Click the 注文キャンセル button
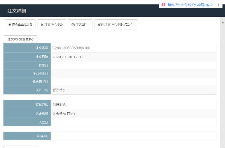Viewport: 225px width, 148px height. click(52, 24)
